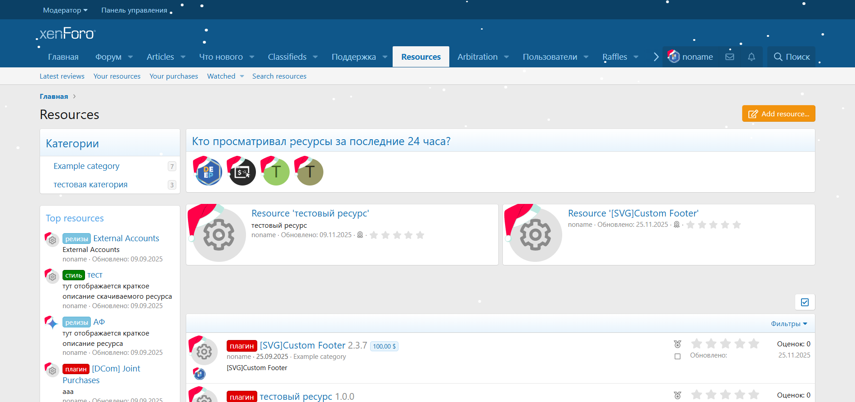Click the DEEP hexagon viewer avatar

click(208, 172)
